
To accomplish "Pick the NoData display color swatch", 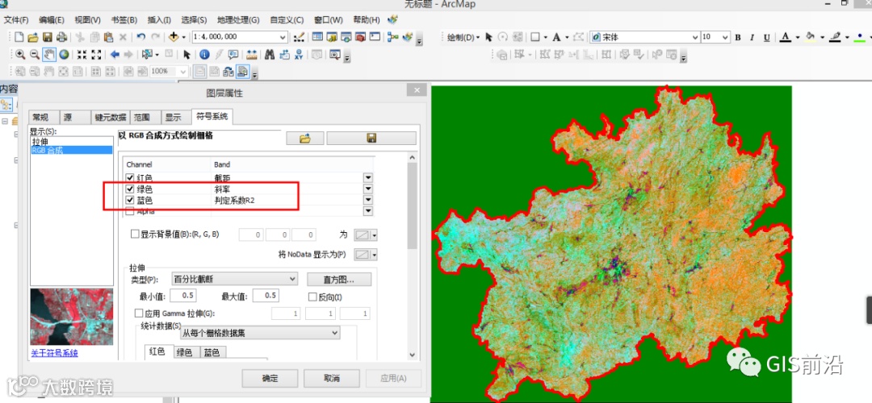I will tap(366, 255).
